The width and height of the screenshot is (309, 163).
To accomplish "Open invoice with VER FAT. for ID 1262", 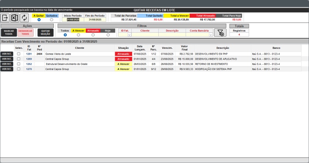I will tap(7, 64).
